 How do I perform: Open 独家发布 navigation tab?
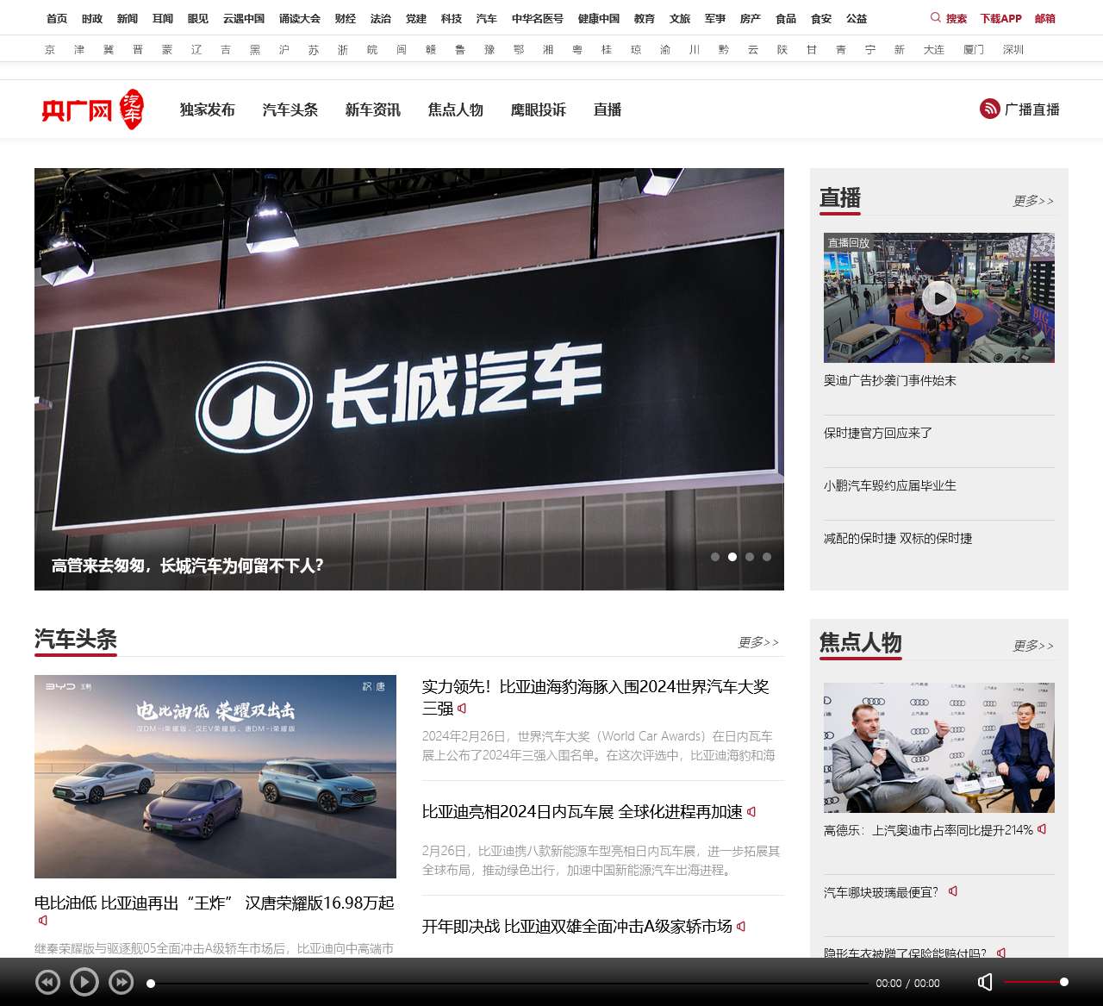click(x=208, y=109)
